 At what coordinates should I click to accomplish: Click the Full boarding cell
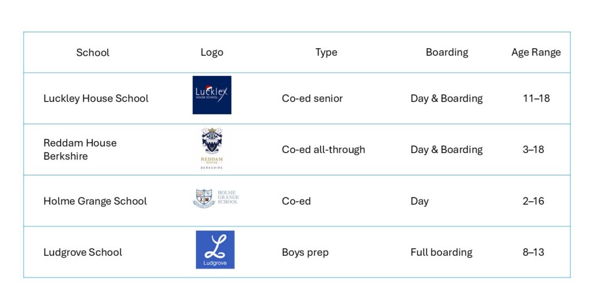(441, 252)
